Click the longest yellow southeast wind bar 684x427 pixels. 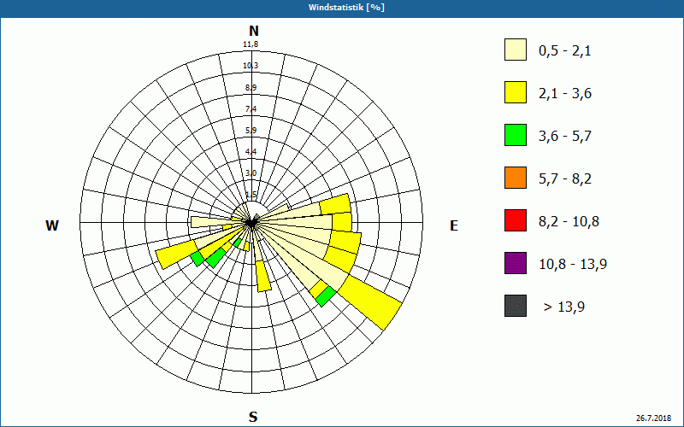[371, 301]
